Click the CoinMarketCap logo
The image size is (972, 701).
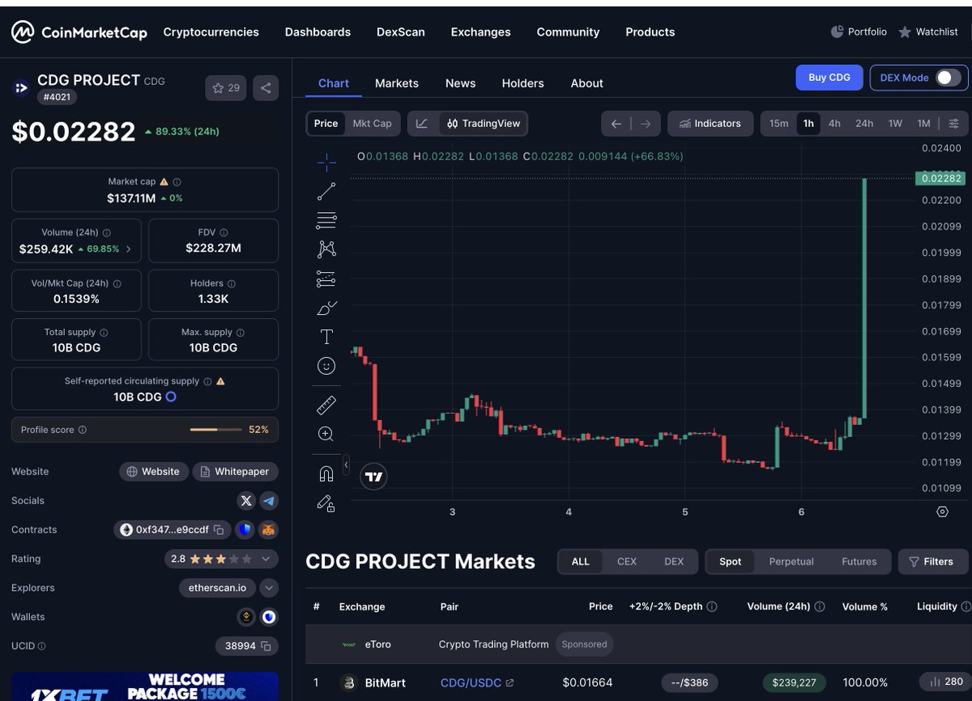[79, 32]
